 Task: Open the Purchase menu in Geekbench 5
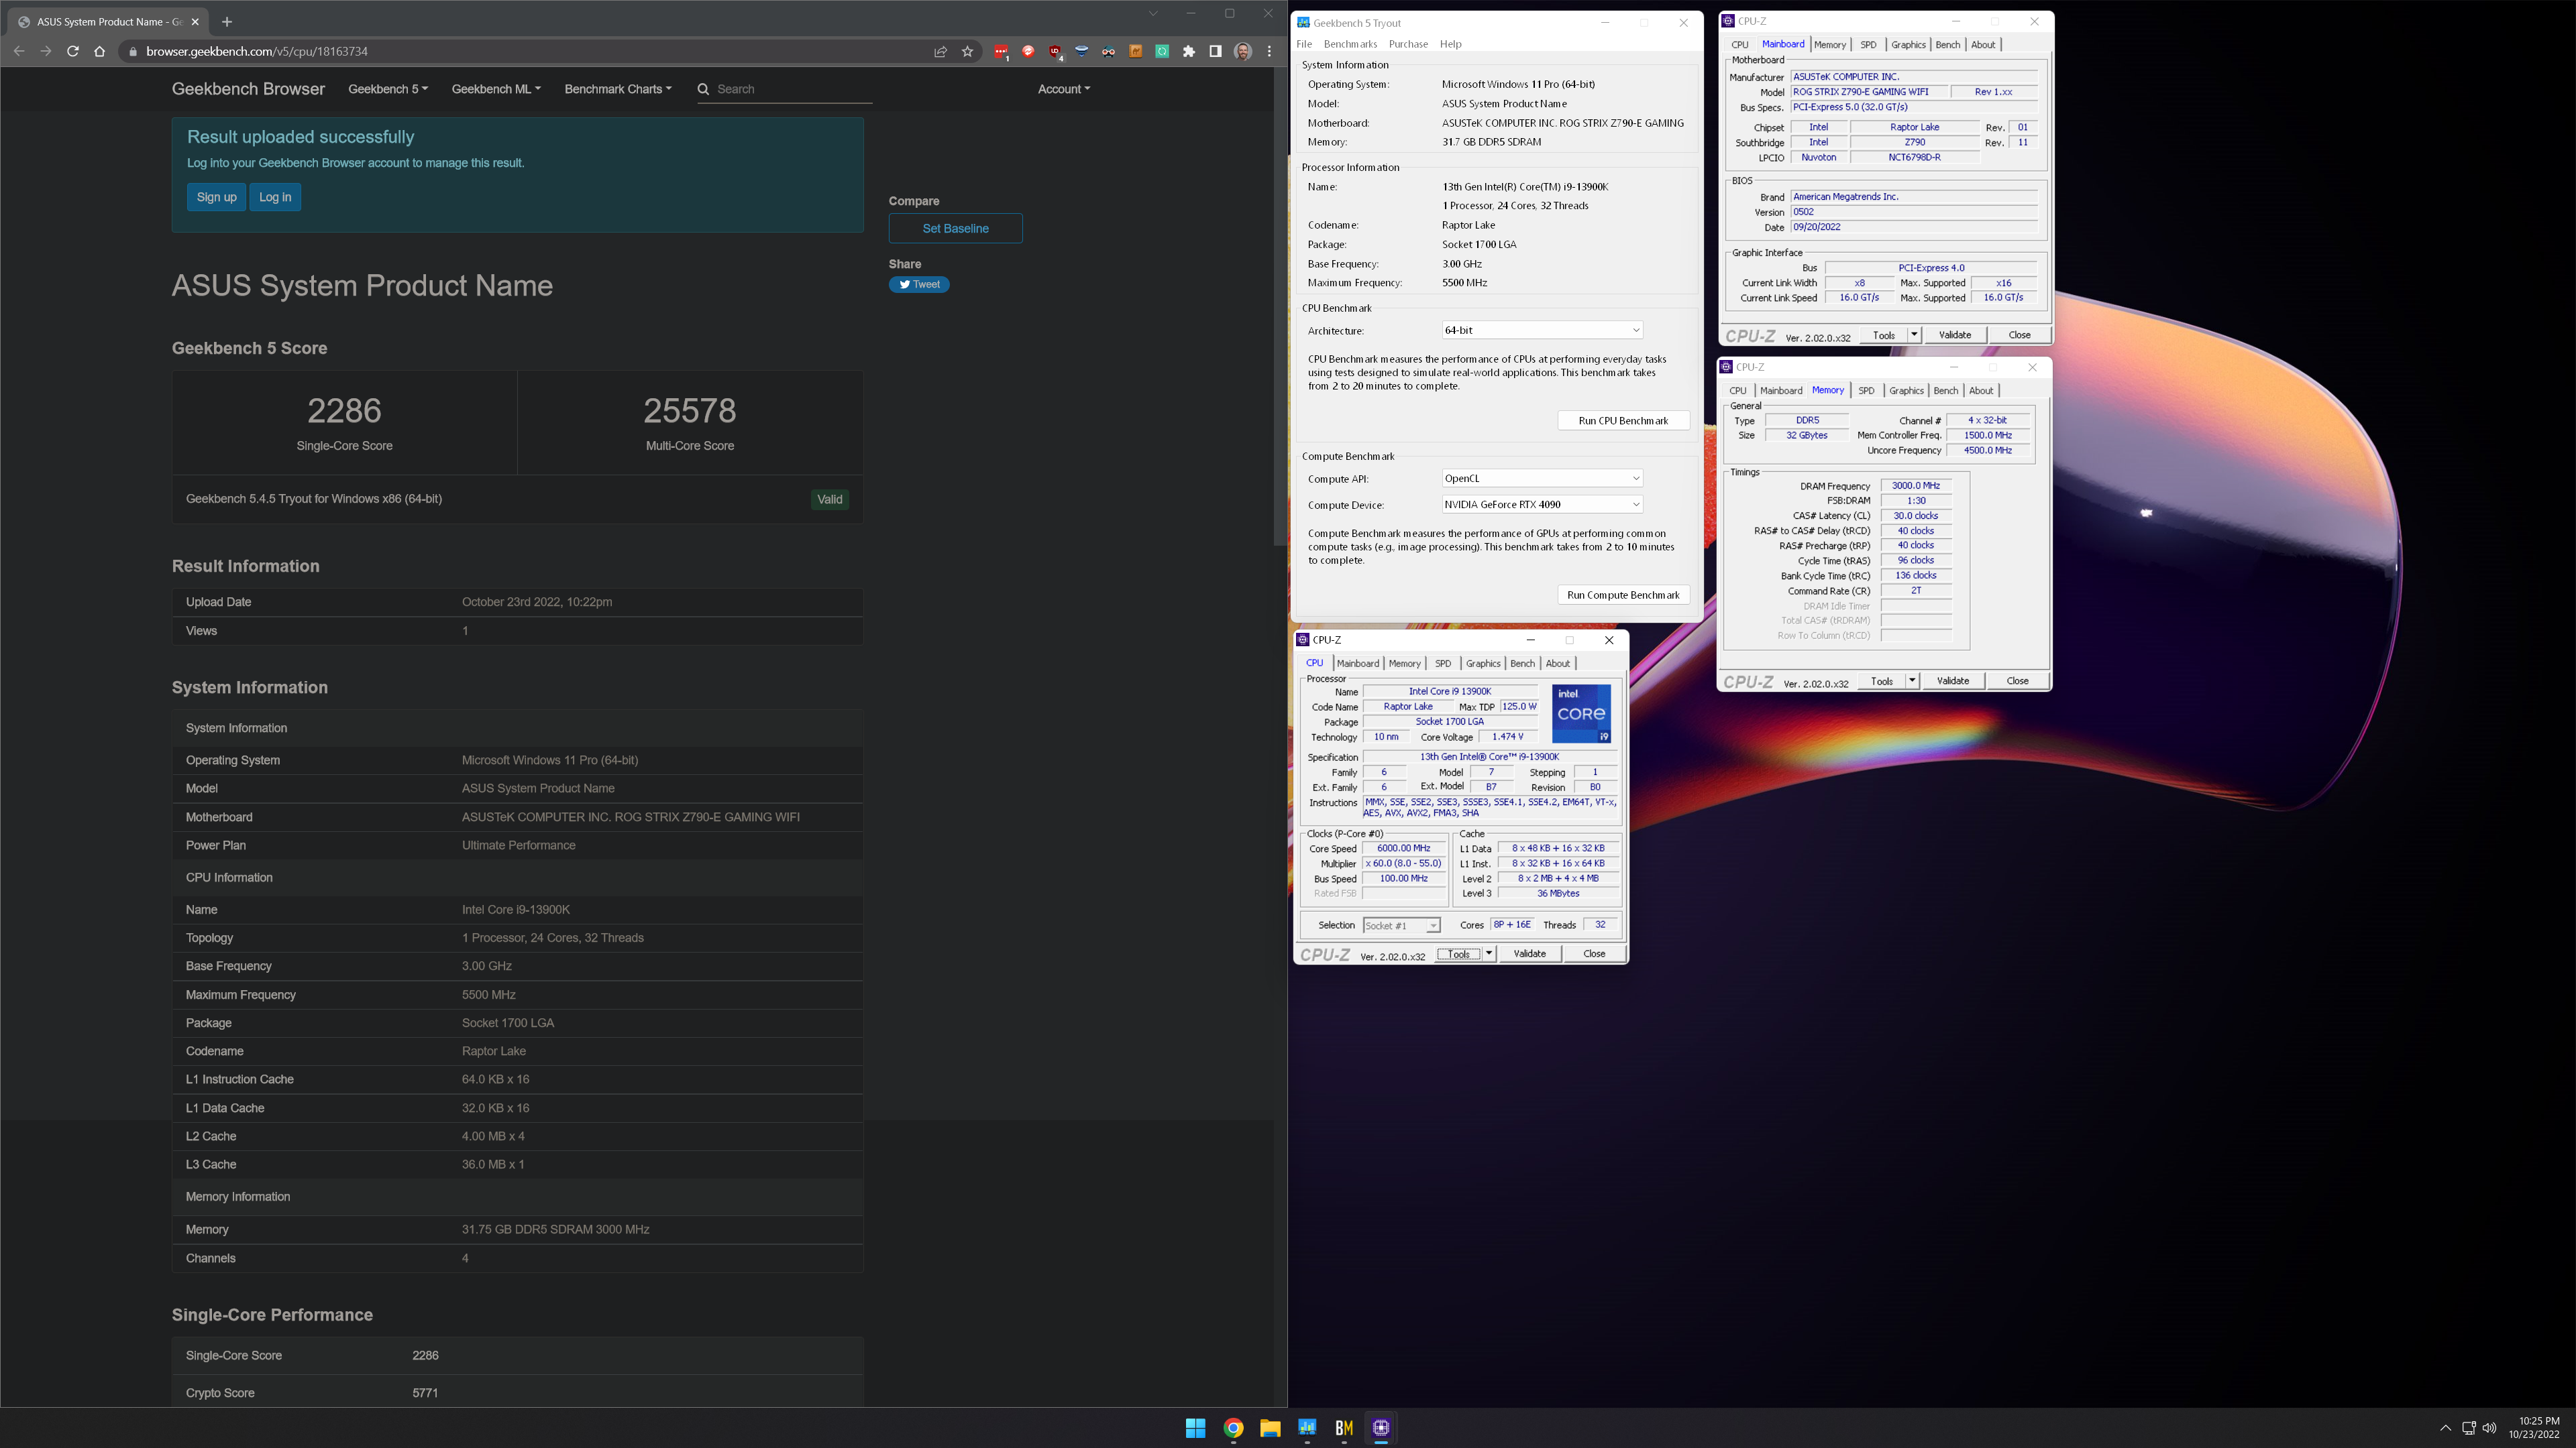pyautogui.click(x=1408, y=44)
